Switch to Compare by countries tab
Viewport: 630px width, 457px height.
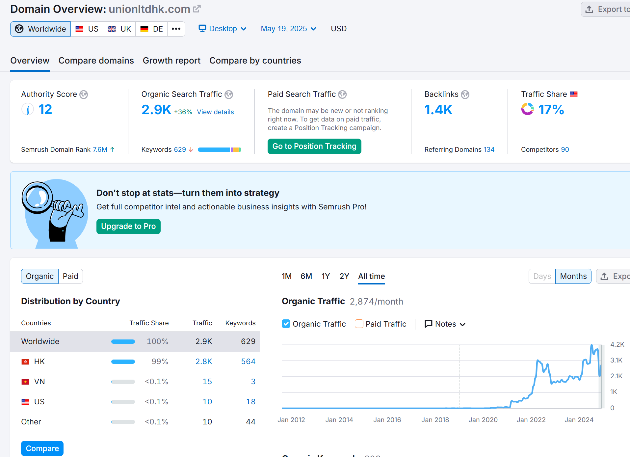click(x=255, y=61)
